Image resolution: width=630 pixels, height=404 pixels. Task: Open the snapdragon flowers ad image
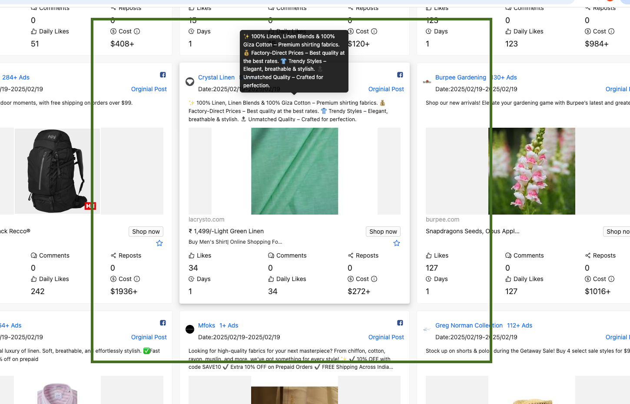click(532, 171)
